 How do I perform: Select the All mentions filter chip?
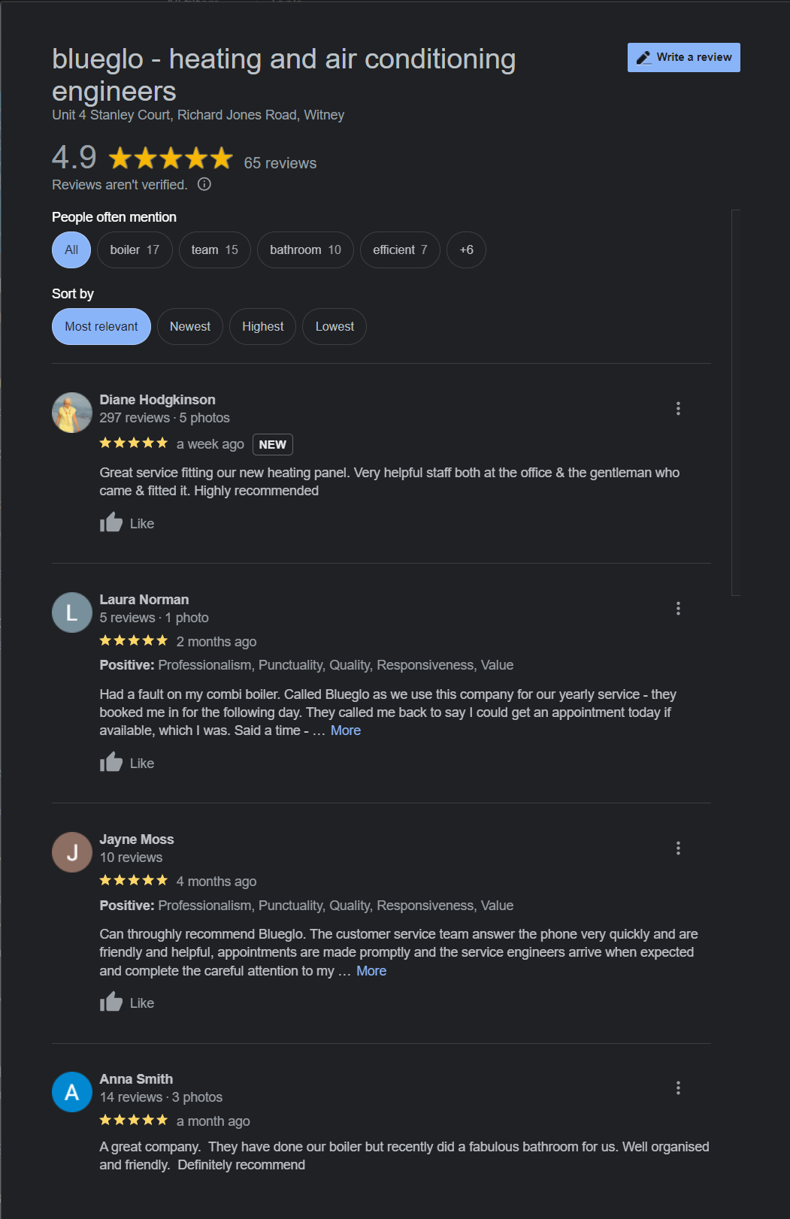(71, 250)
